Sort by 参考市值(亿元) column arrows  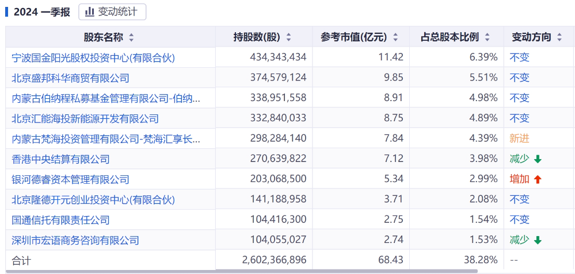(395, 38)
